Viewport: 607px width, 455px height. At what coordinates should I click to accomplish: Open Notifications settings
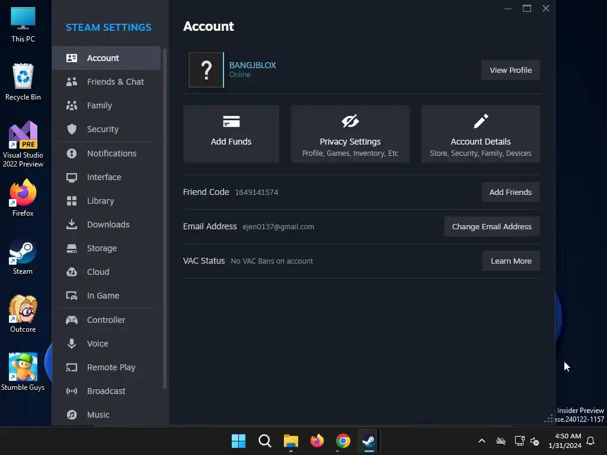click(x=107, y=153)
